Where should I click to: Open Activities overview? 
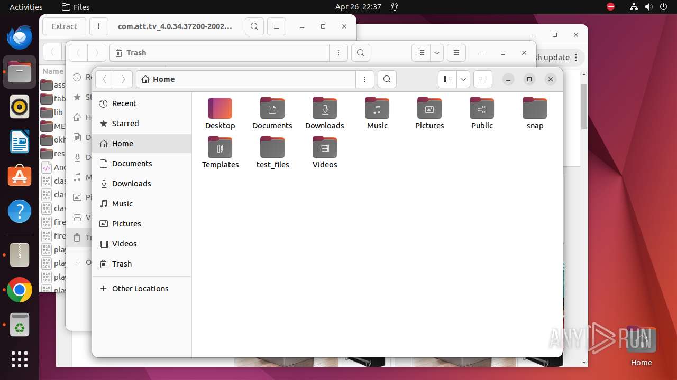(26, 7)
